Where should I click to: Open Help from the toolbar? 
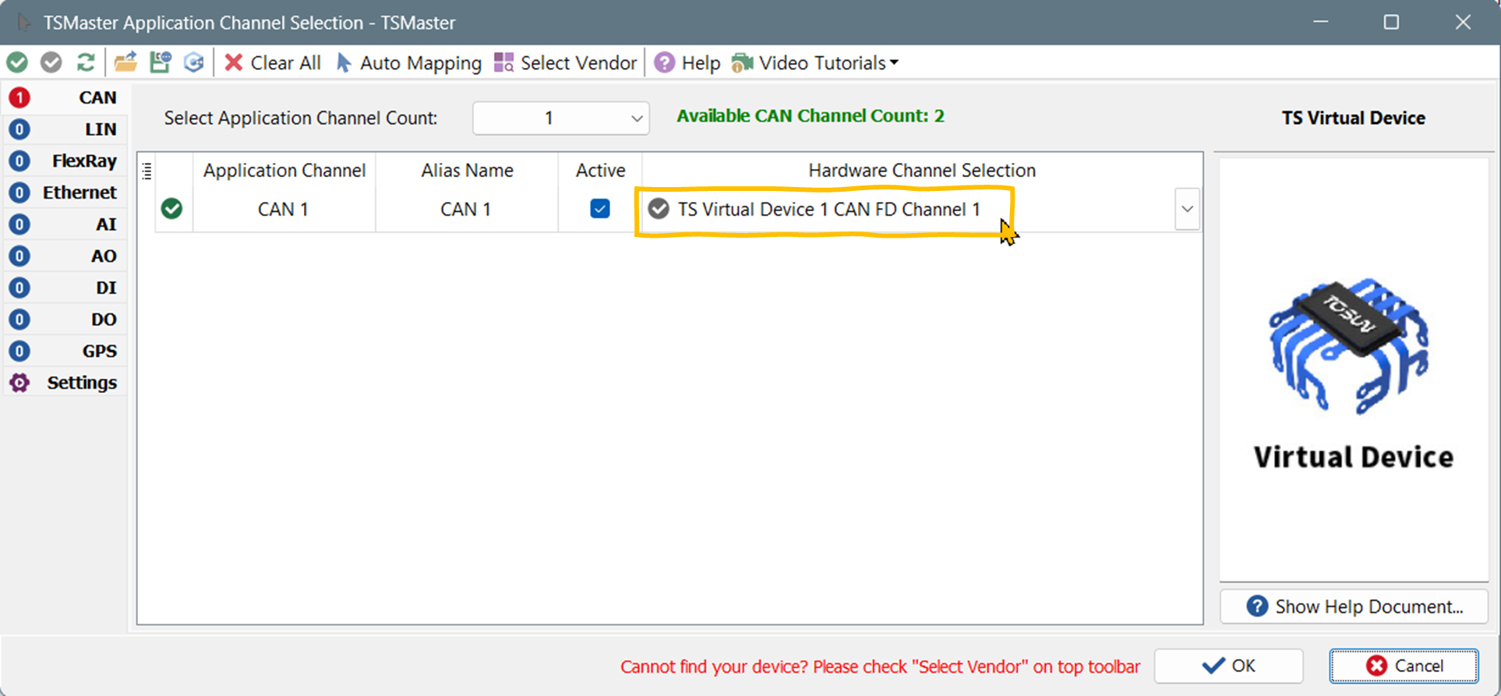[x=687, y=62]
